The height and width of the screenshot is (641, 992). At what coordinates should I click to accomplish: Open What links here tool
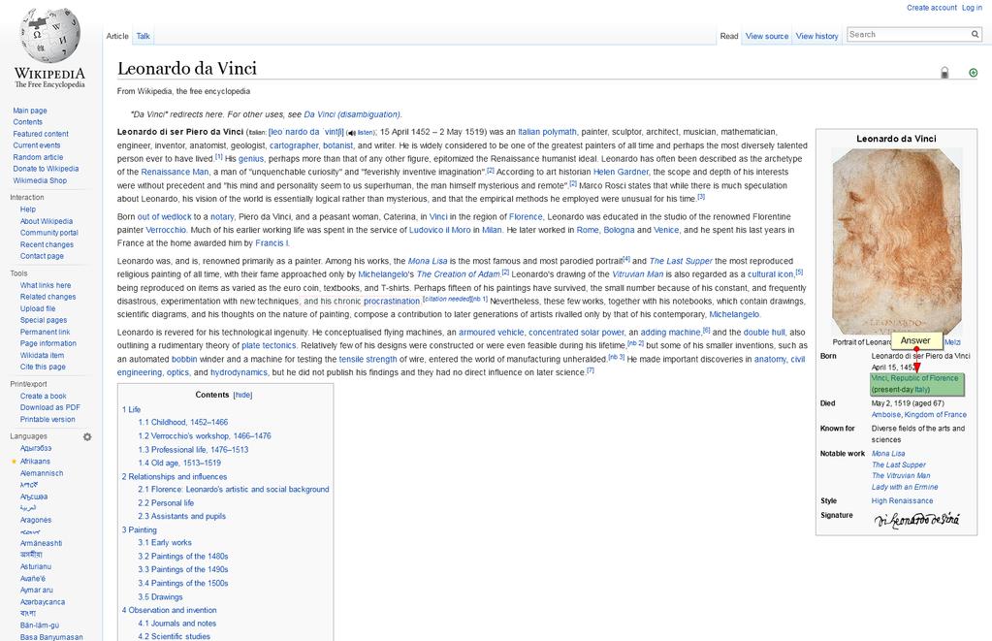(46, 285)
